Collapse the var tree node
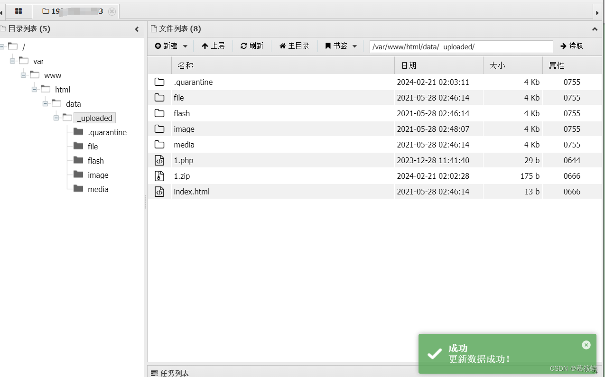605x377 pixels. [13, 61]
